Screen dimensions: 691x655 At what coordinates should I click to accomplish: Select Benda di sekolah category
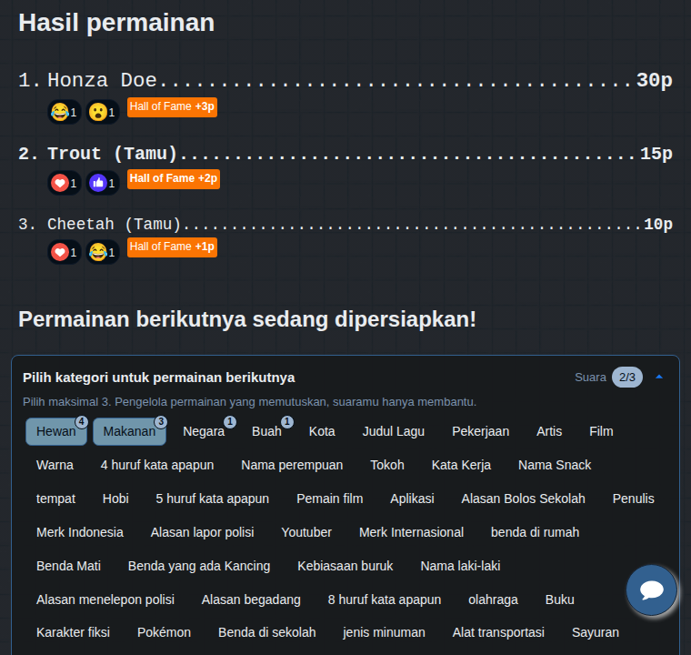[x=267, y=632]
